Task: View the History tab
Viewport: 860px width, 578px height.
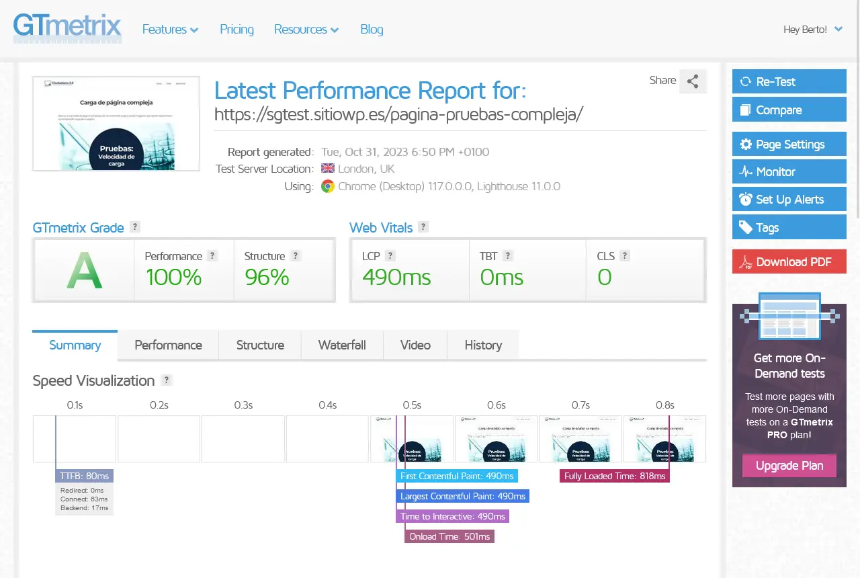Action: [483, 345]
